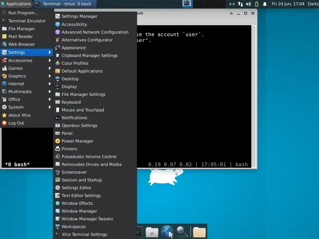Expand the System submenu
319x239 pixels.
pyautogui.click(x=26, y=107)
